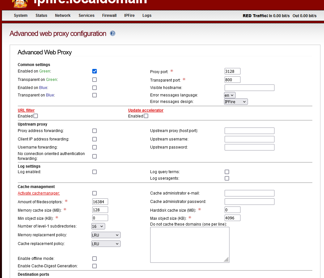
Task: Check Client IP address forwarding
Action: coord(95,139)
